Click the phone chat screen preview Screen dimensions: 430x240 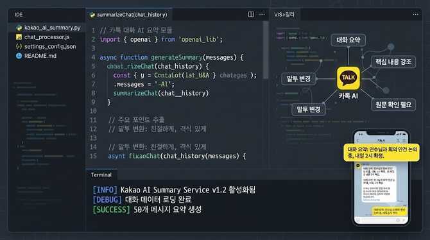(x=381, y=178)
